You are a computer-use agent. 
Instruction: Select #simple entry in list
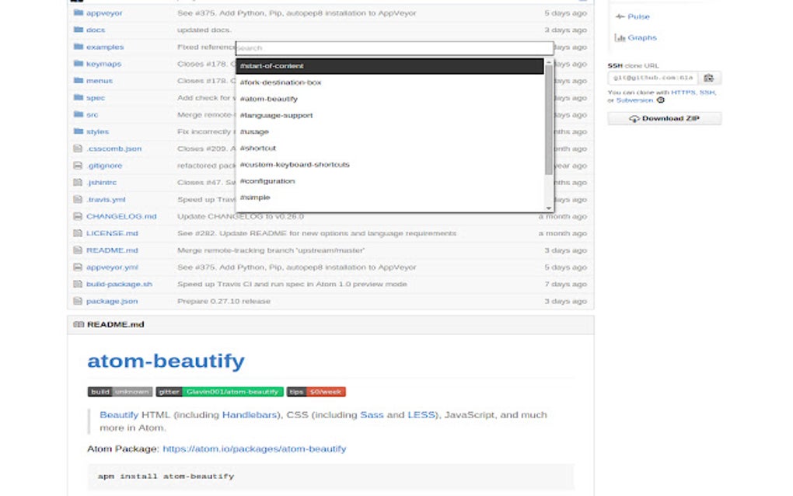click(x=390, y=197)
